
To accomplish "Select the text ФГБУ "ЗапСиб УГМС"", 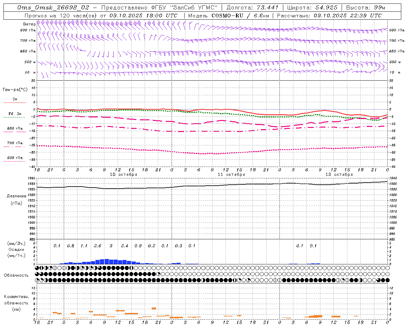I will tap(184, 7).
